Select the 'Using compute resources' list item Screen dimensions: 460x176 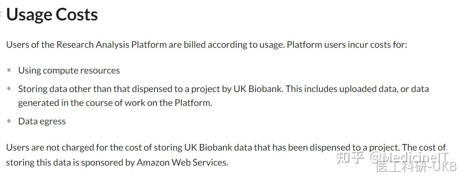(x=69, y=70)
